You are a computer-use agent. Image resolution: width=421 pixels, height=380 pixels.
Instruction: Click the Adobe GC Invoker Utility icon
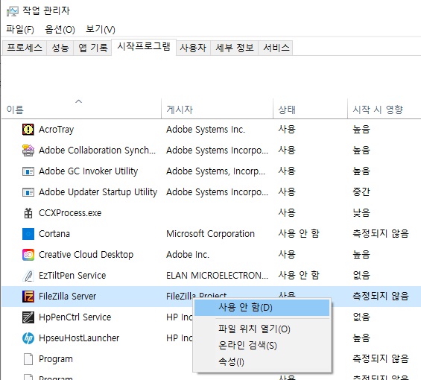(28, 171)
